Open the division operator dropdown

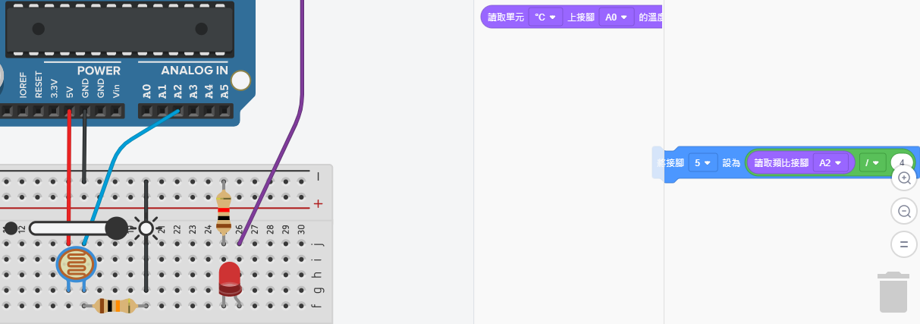[x=872, y=163]
